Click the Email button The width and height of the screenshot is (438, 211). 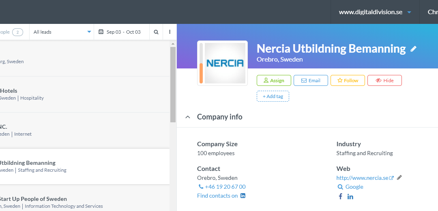tap(311, 80)
